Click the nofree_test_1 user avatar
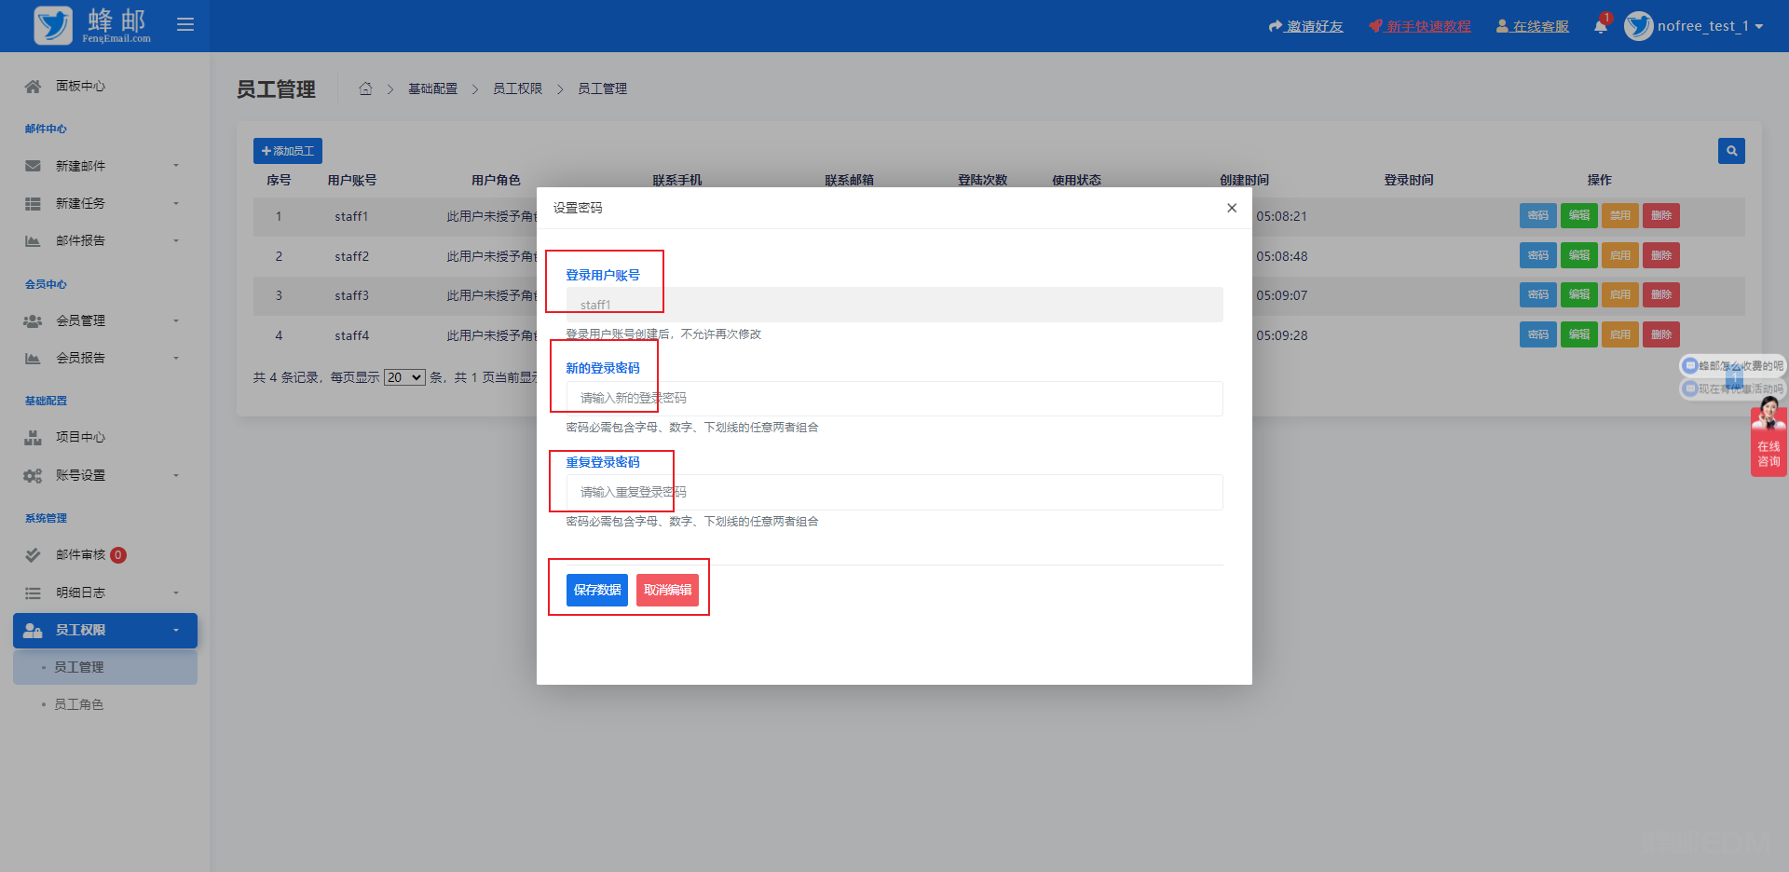This screenshot has width=1789, height=872. (x=1638, y=26)
